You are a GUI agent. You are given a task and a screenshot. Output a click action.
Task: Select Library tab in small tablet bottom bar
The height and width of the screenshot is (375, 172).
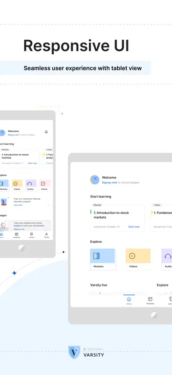(x=31, y=235)
